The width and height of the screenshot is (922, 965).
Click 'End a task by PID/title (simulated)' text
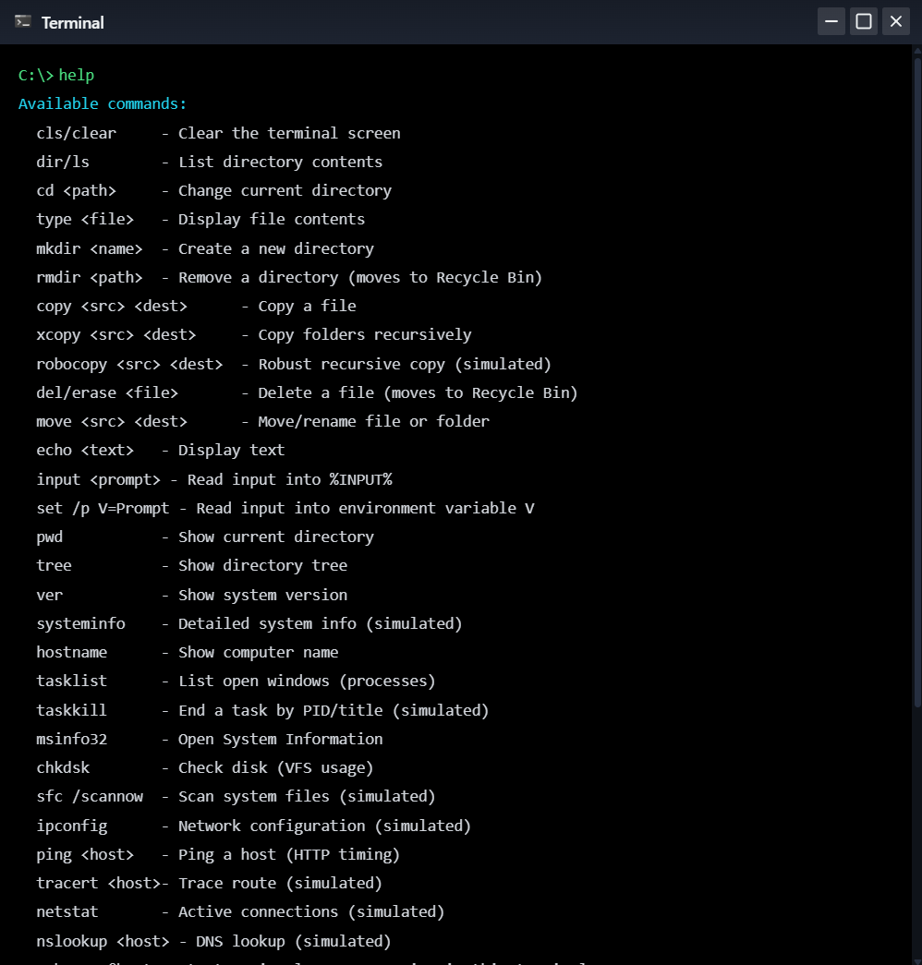(x=334, y=710)
